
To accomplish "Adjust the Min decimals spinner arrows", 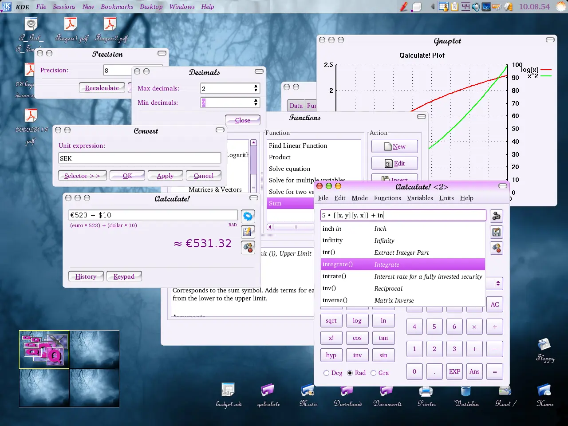I will pos(256,103).
